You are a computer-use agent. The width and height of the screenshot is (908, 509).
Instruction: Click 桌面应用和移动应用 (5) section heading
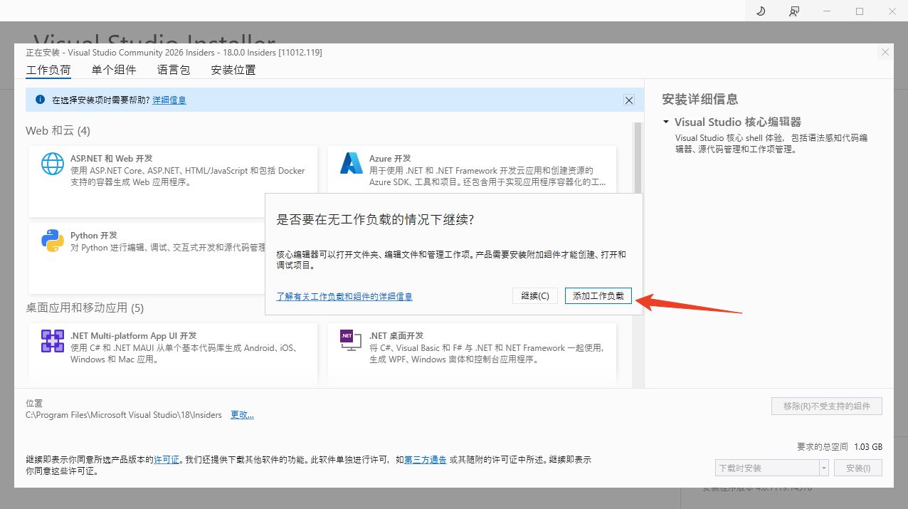tap(85, 308)
